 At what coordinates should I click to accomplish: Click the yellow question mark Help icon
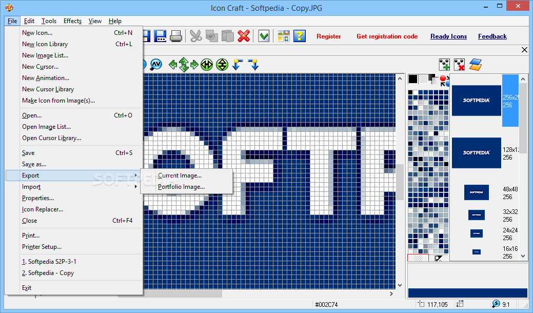pos(300,36)
